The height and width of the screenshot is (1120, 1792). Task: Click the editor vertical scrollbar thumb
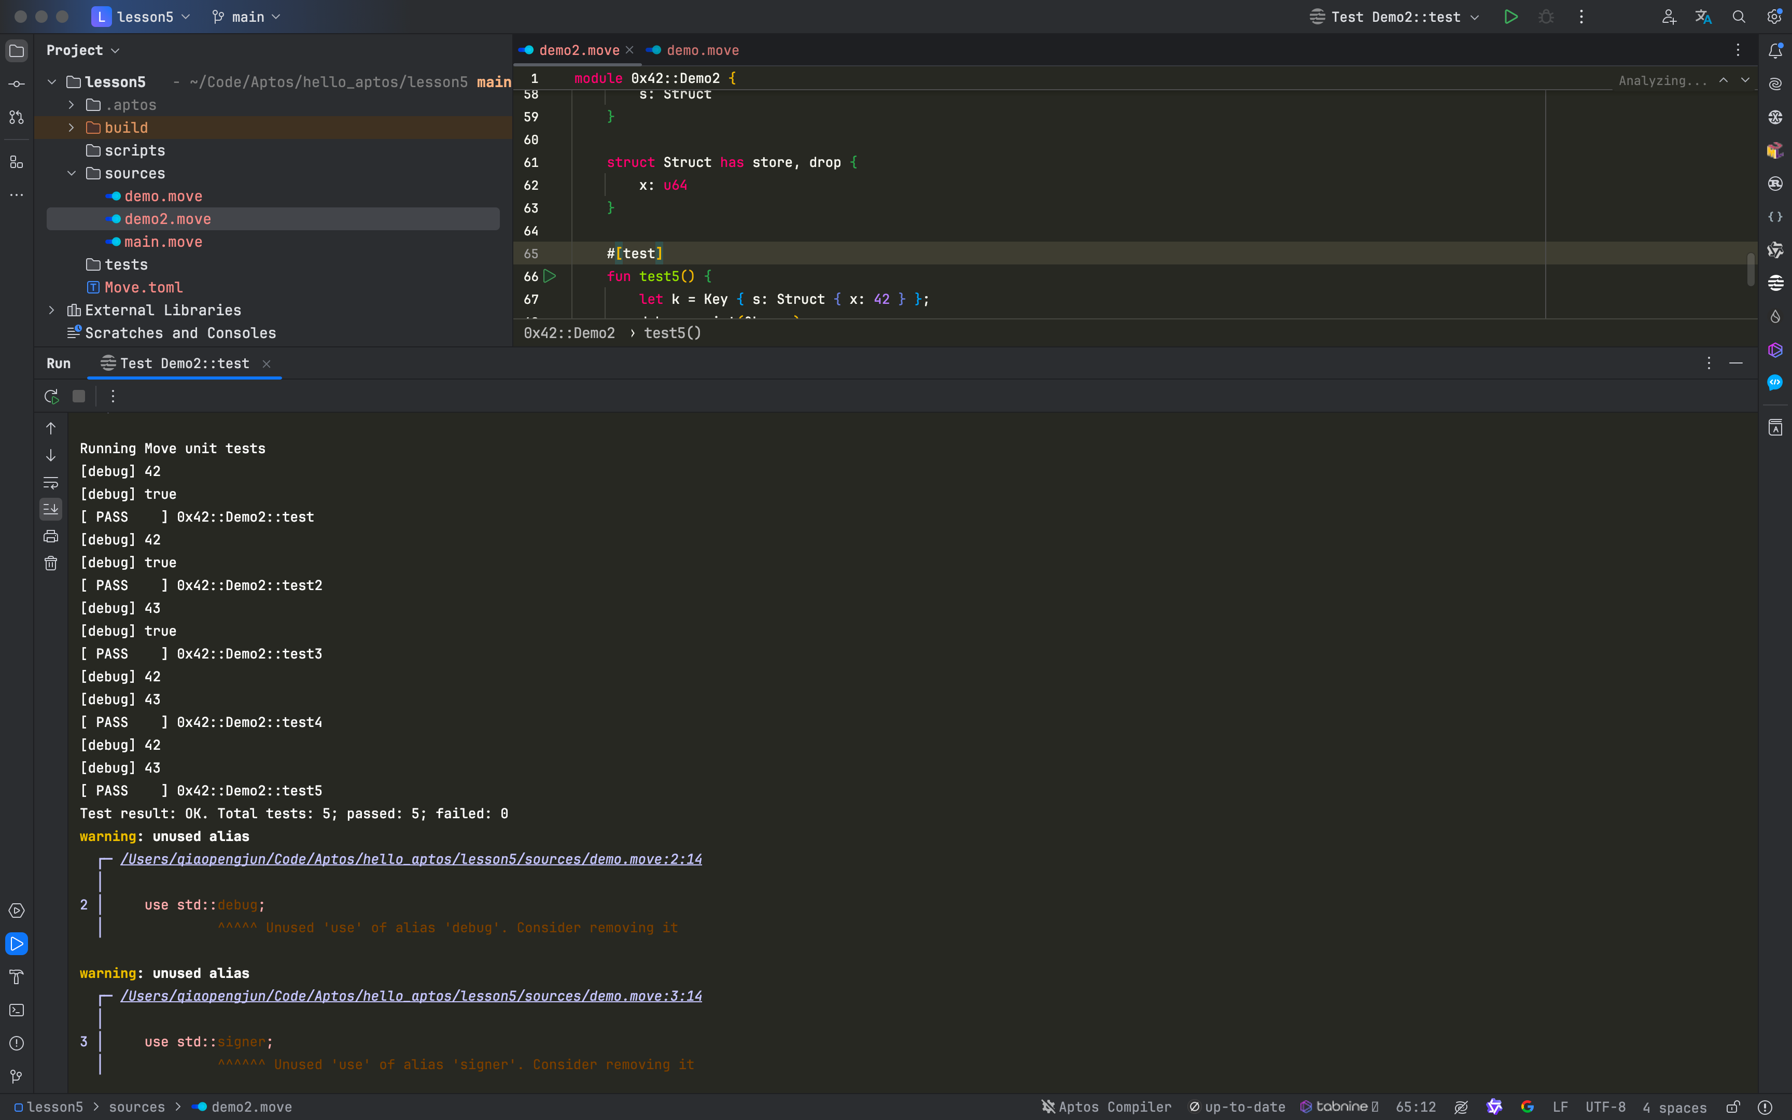pos(1751,270)
